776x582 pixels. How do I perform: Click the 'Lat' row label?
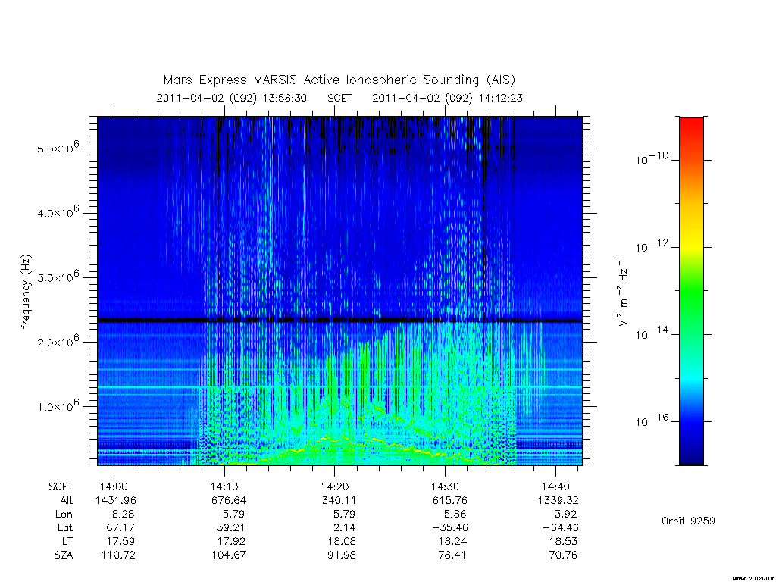click(65, 528)
